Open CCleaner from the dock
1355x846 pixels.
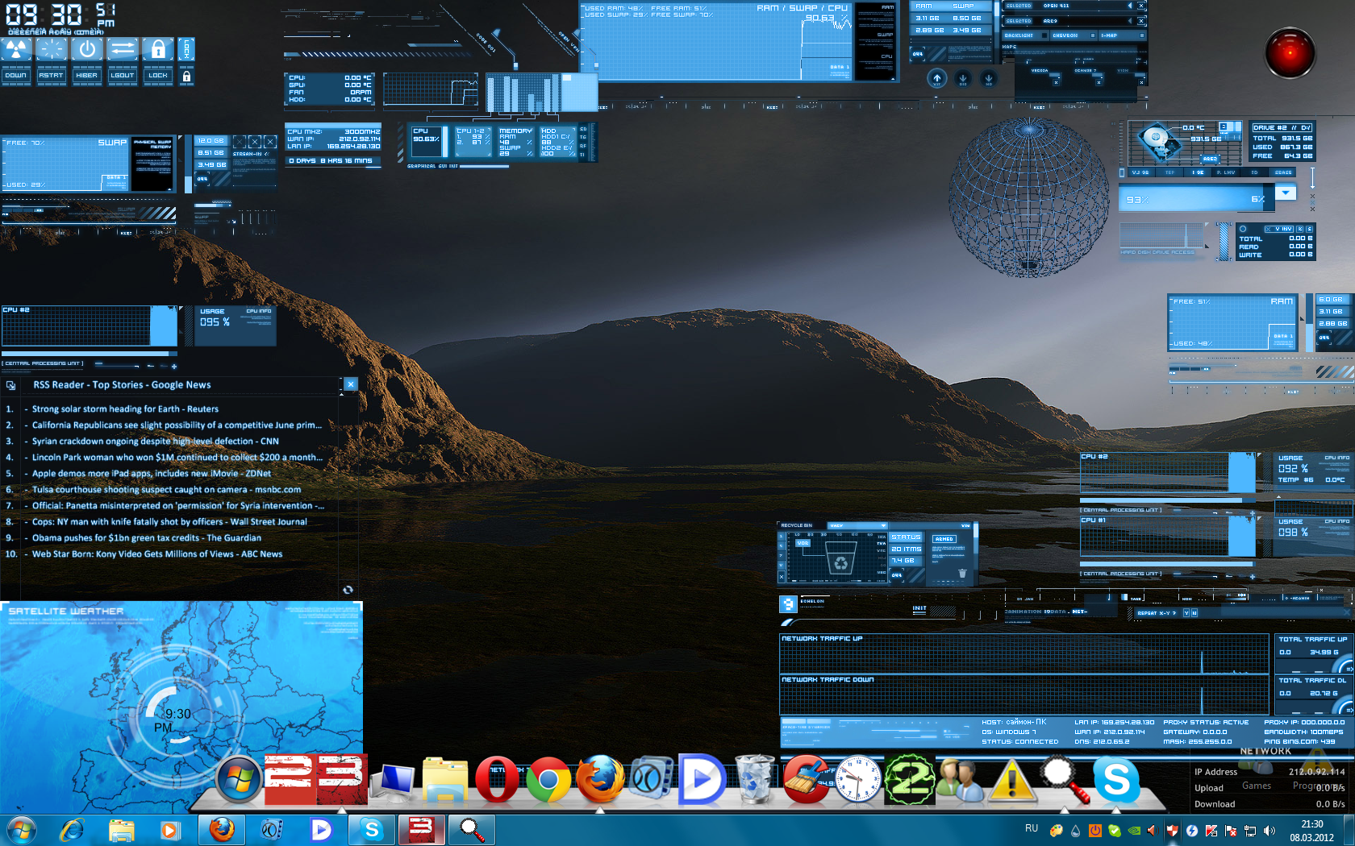[807, 781]
